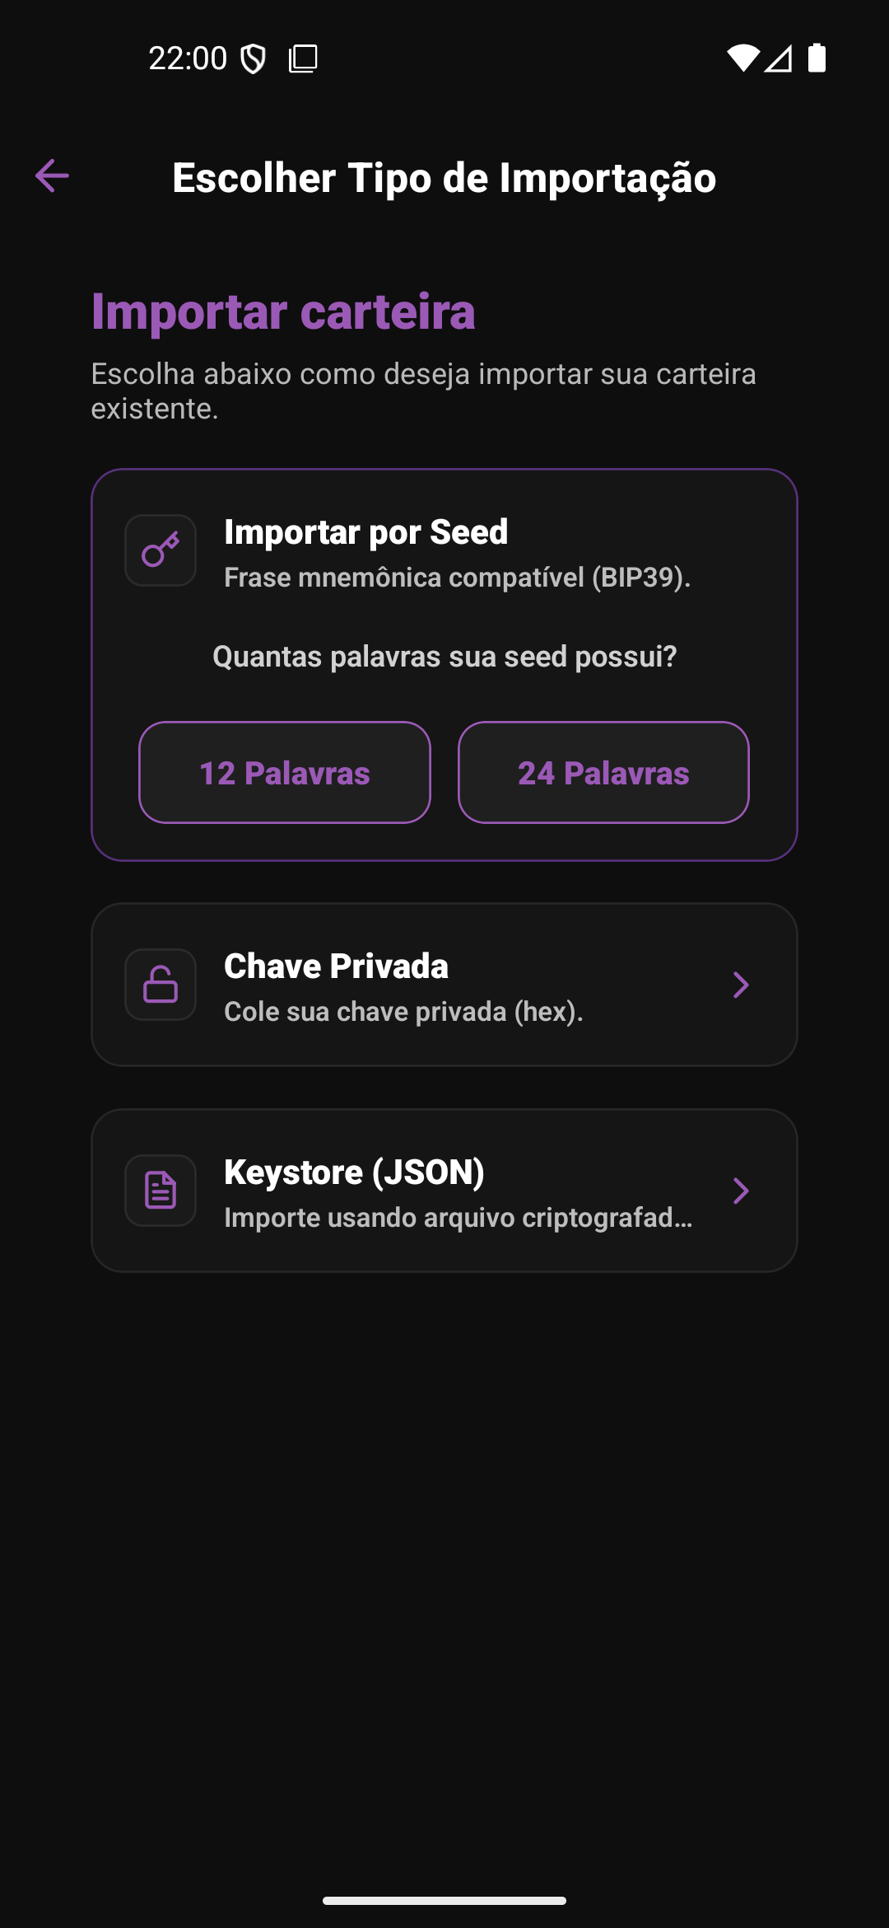The image size is (889, 1928).
Task: Click the key icon for seed import
Action: [x=161, y=550]
